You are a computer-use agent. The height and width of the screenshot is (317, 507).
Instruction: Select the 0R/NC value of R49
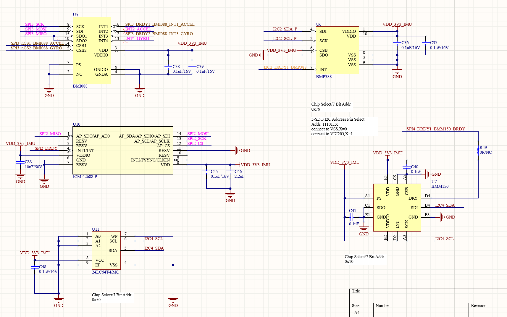486,152
